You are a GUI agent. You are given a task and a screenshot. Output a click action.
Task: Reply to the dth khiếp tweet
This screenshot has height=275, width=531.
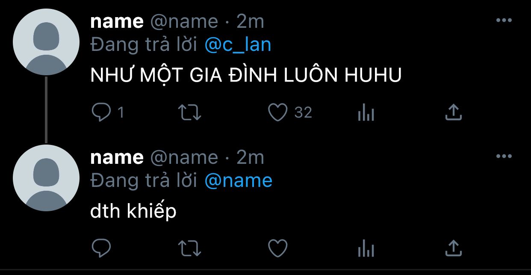click(x=101, y=248)
